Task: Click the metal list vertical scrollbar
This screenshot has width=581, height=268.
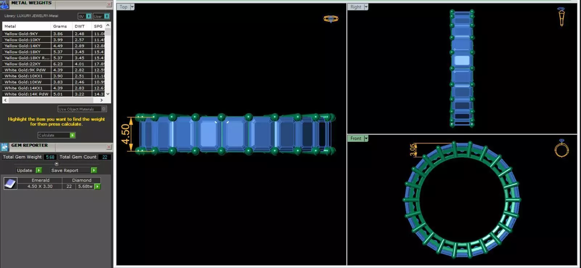Action: [x=108, y=59]
